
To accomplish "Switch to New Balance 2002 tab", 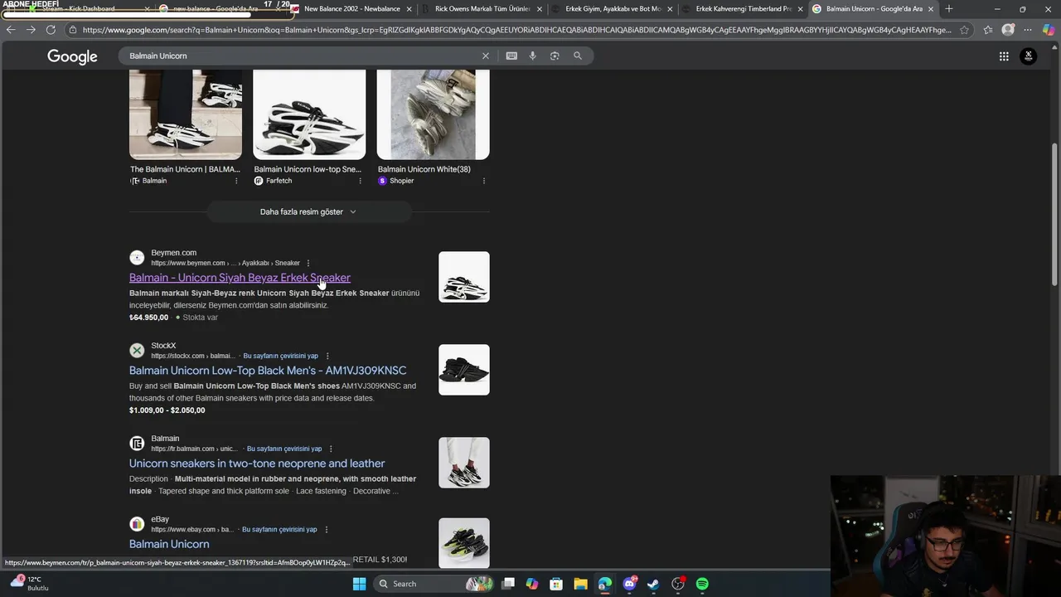I will tap(351, 9).
